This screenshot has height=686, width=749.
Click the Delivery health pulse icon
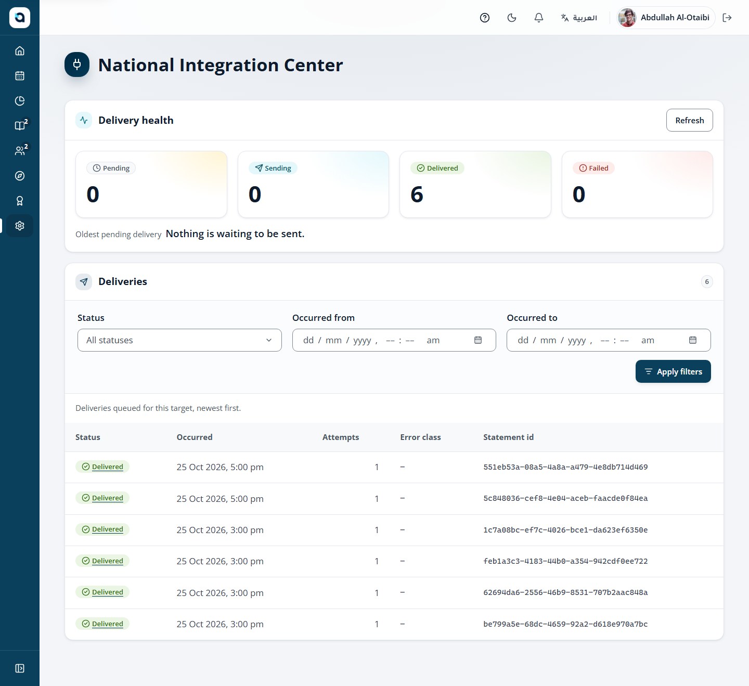84,120
